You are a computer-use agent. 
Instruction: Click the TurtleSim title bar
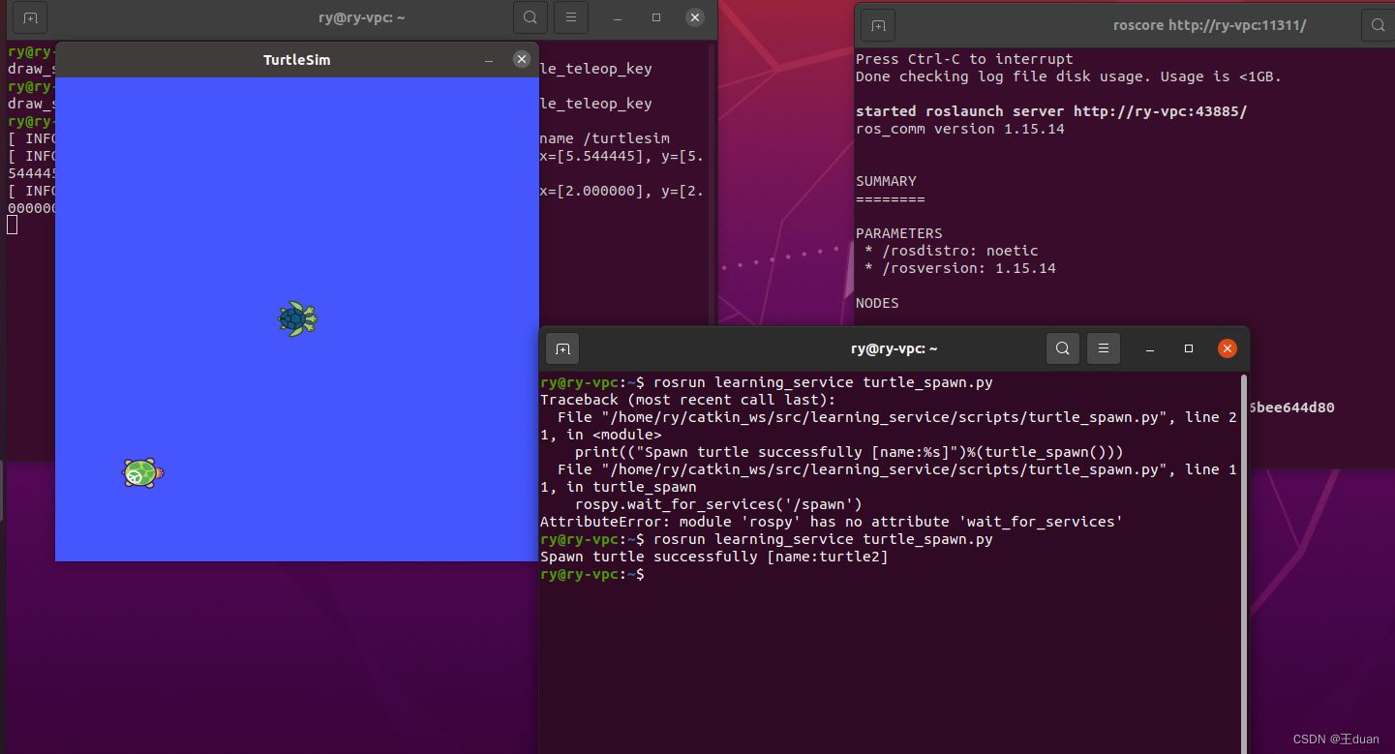(x=296, y=60)
